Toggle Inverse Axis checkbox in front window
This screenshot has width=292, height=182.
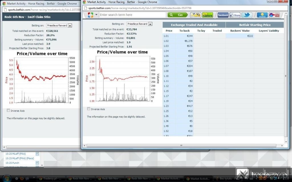point(89,109)
